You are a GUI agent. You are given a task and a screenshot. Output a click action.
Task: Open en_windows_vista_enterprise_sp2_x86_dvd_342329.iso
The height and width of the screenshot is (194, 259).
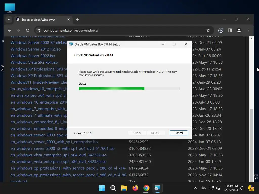(x=58, y=162)
